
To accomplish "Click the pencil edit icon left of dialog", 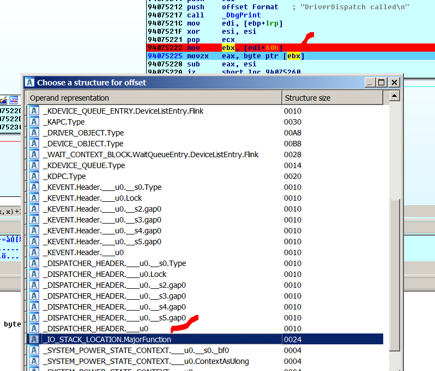I will pos(4,100).
